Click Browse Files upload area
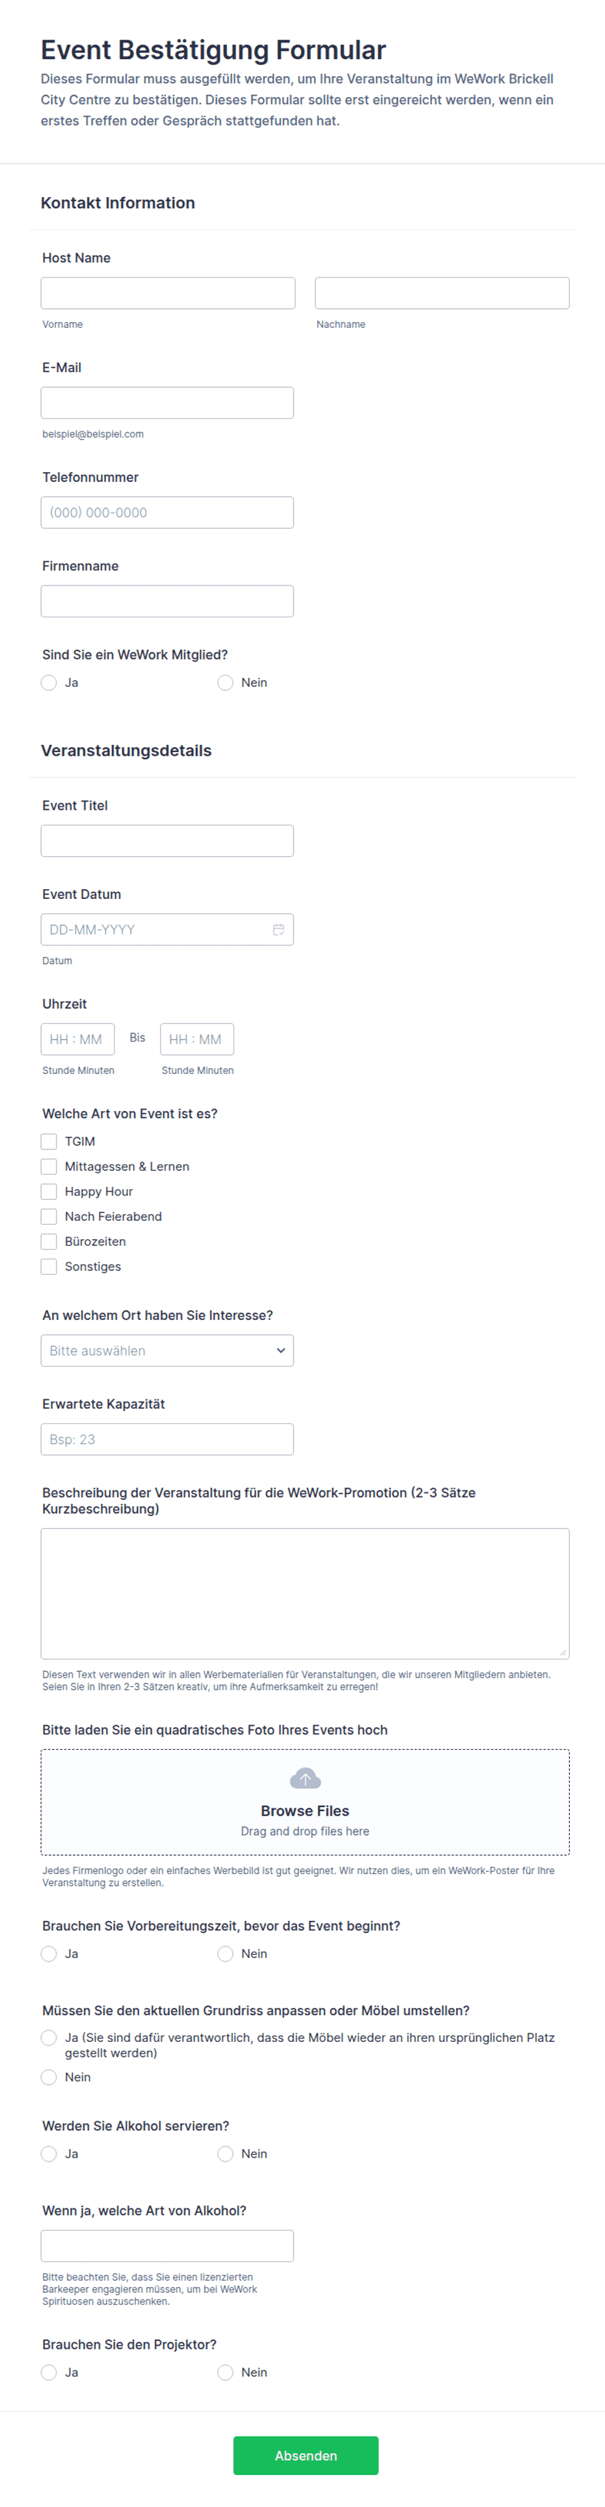The height and width of the screenshot is (2507, 605). [x=305, y=1803]
